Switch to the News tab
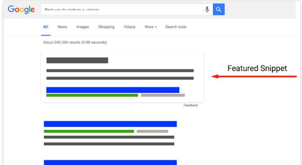Viewport: 302px width, 165px height. (62, 27)
